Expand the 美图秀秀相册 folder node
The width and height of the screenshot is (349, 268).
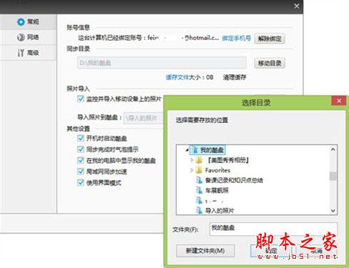(192, 160)
